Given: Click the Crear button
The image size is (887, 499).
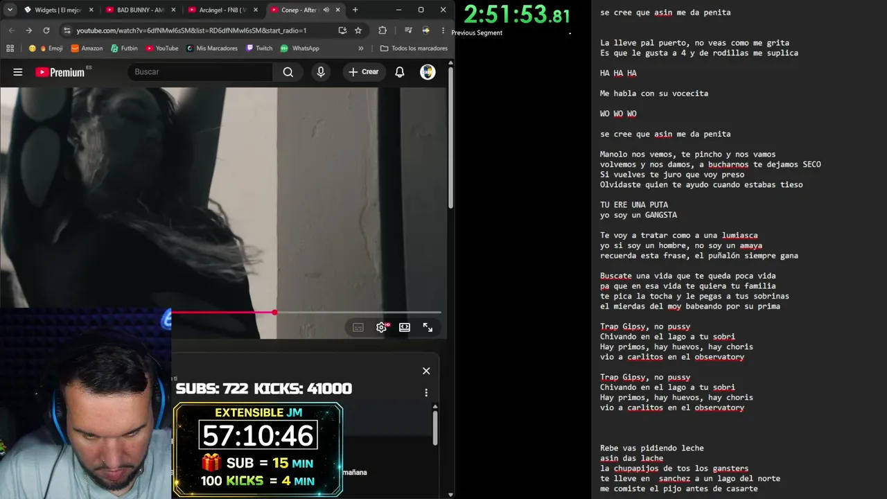Looking at the screenshot, I should click(x=364, y=72).
